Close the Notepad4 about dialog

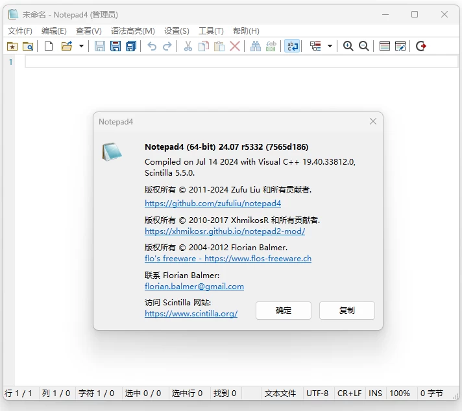pos(373,121)
